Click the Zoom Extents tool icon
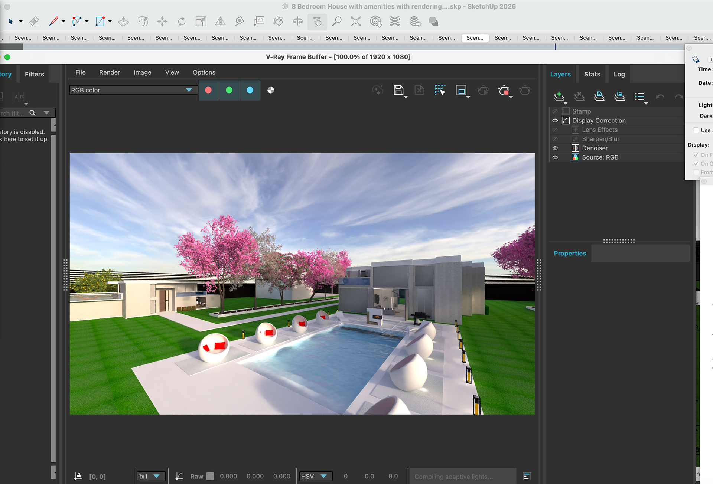The height and width of the screenshot is (484, 713). pyautogui.click(x=356, y=22)
